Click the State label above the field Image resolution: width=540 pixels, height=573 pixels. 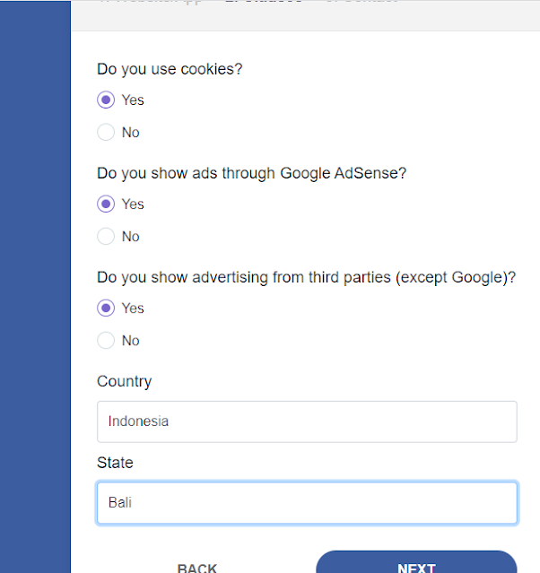[x=115, y=463]
